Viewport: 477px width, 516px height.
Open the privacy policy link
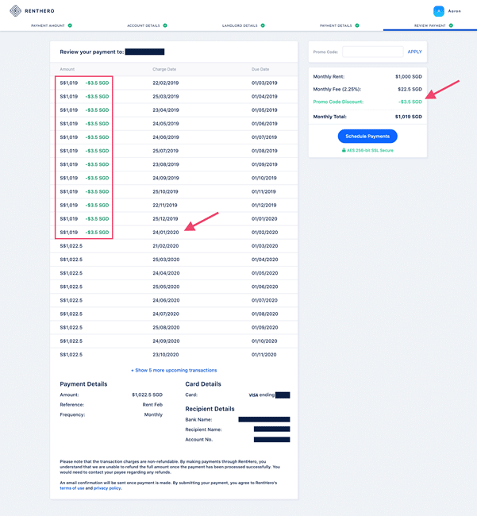click(x=106, y=488)
